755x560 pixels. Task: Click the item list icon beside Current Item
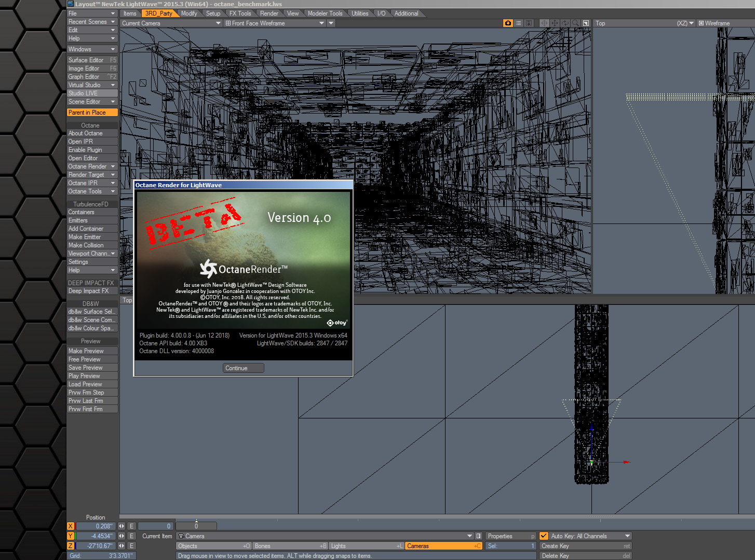[x=478, y=536]
